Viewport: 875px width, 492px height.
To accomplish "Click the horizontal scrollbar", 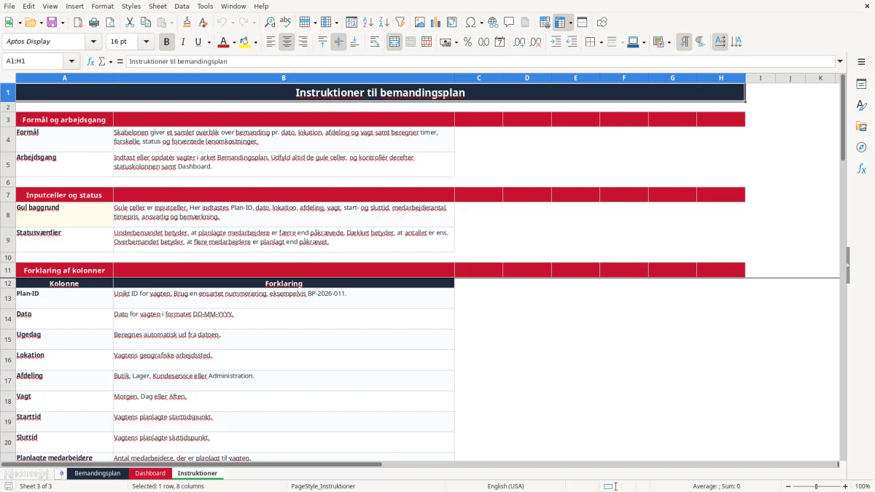I will [x=191, y=464].
